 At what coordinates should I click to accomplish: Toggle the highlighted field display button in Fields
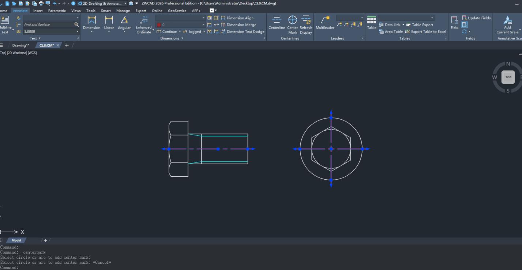click(x=464, y=25)
